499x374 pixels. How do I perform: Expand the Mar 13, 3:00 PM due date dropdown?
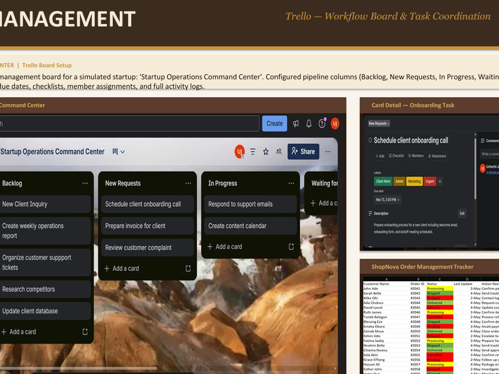tap(387, 200)
